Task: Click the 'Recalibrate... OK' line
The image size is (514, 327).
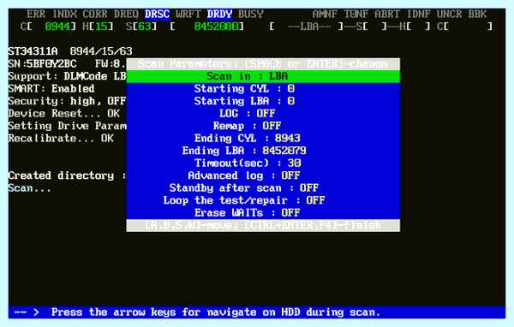Action: click(x=61, y=139)
